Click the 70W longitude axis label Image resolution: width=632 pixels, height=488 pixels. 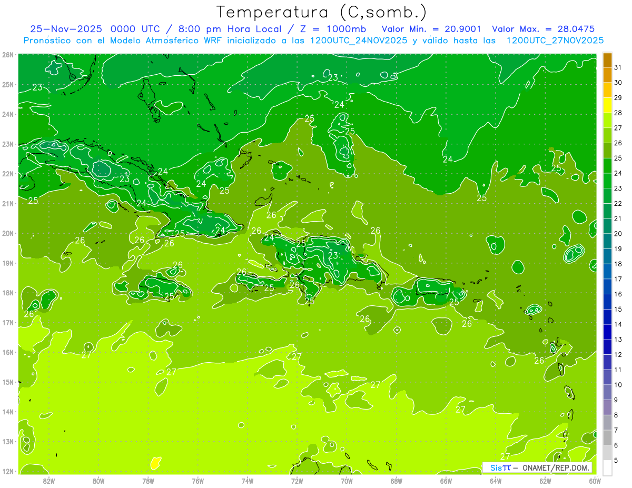tap(347, 481)
